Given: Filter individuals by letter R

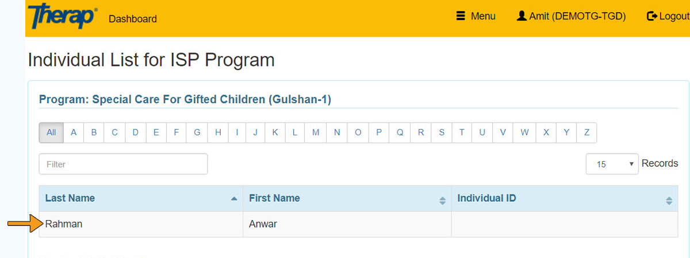Looking at the screenshot, I should [x=421, y=132].
